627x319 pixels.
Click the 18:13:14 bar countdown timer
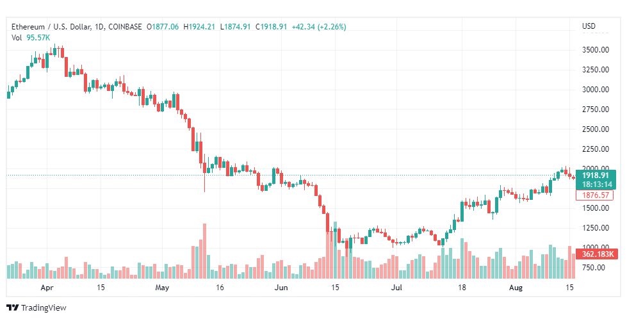(x=594, y=184)
